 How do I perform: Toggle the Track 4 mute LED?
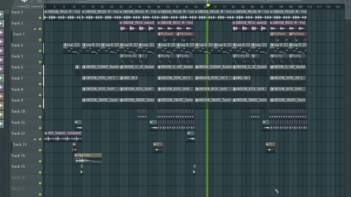[40, 51]
